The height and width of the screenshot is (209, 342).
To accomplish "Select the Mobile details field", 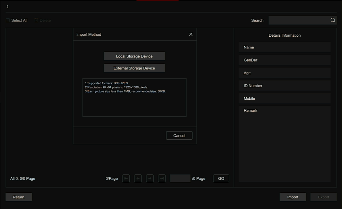I will click(285, 98).
